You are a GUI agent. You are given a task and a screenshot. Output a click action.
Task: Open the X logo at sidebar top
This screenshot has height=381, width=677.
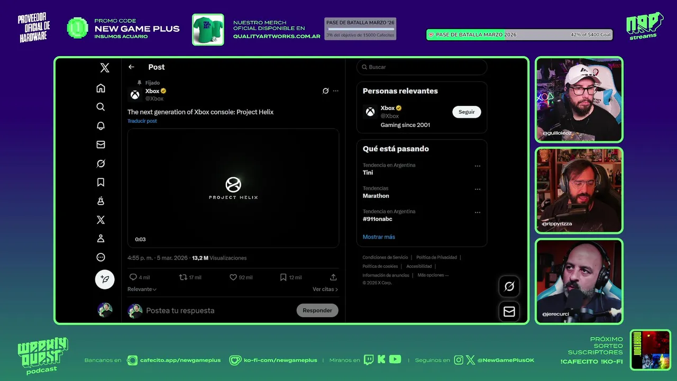click(x=105, y=68)
